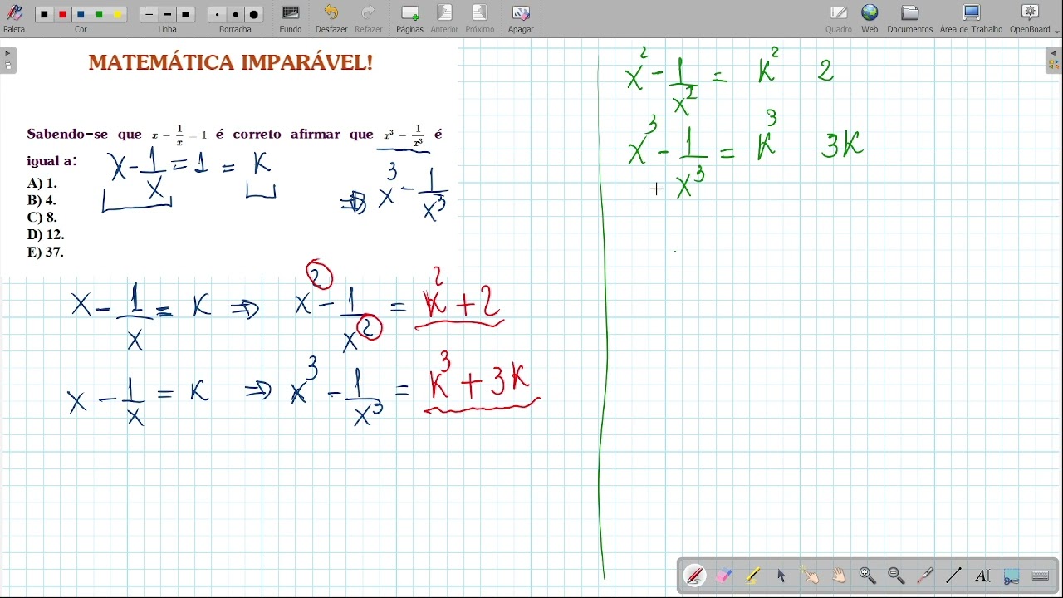The image size is (1063, 598).
Task: Select the Capture part of screen tool
Action: [x=1012, y=576]
